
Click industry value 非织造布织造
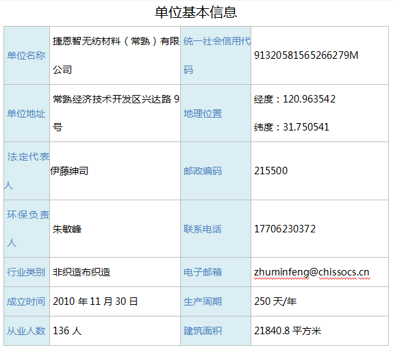click(x=81, y=272)
